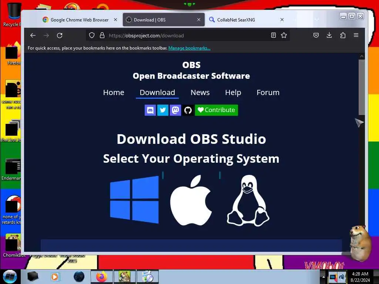379x284 pixels.
Task: Open the OBS Mastodon link icon
Action: pos(175,110)
